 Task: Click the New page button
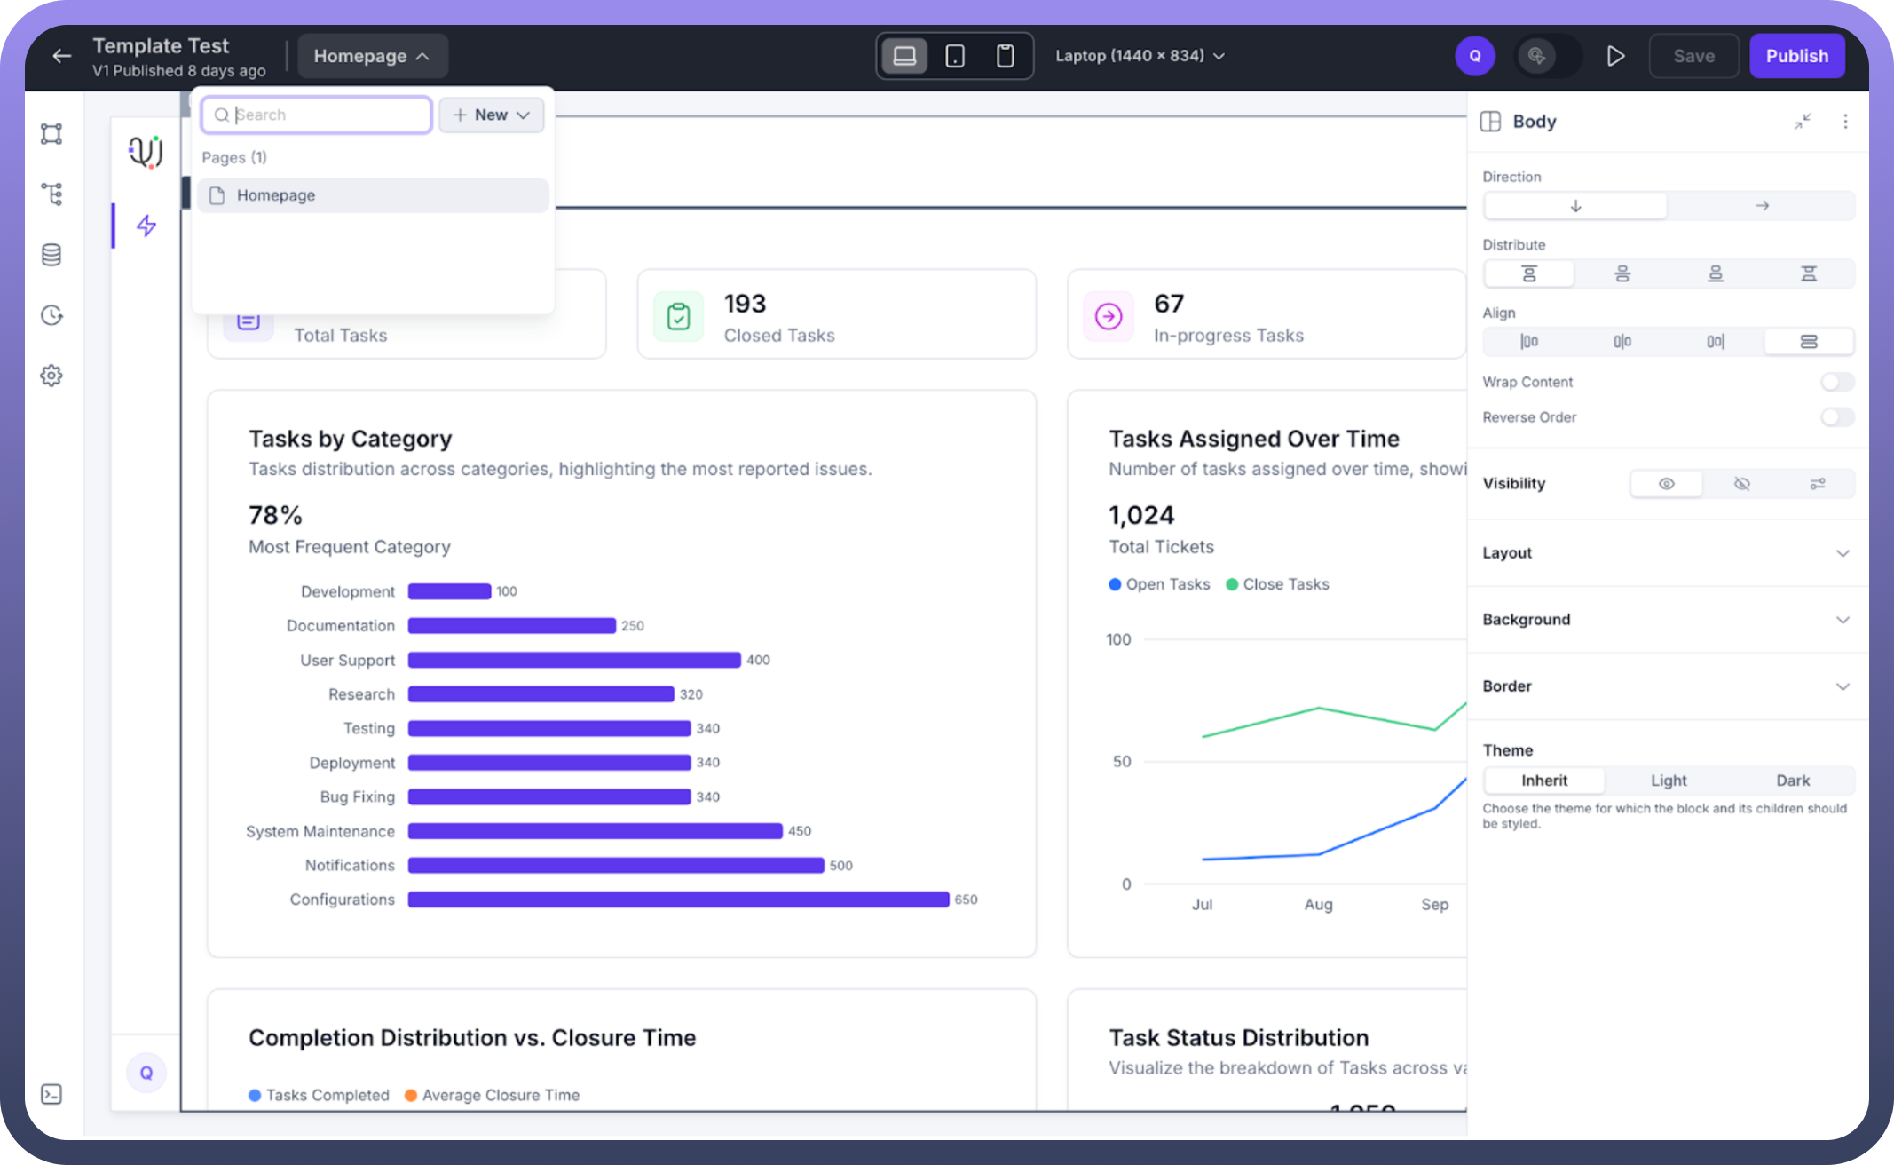tap(491, 115)
